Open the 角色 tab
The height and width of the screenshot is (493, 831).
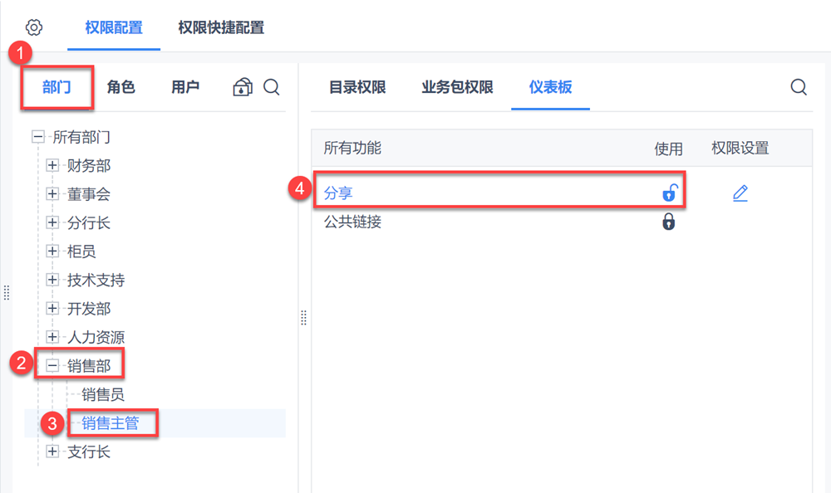121,87
